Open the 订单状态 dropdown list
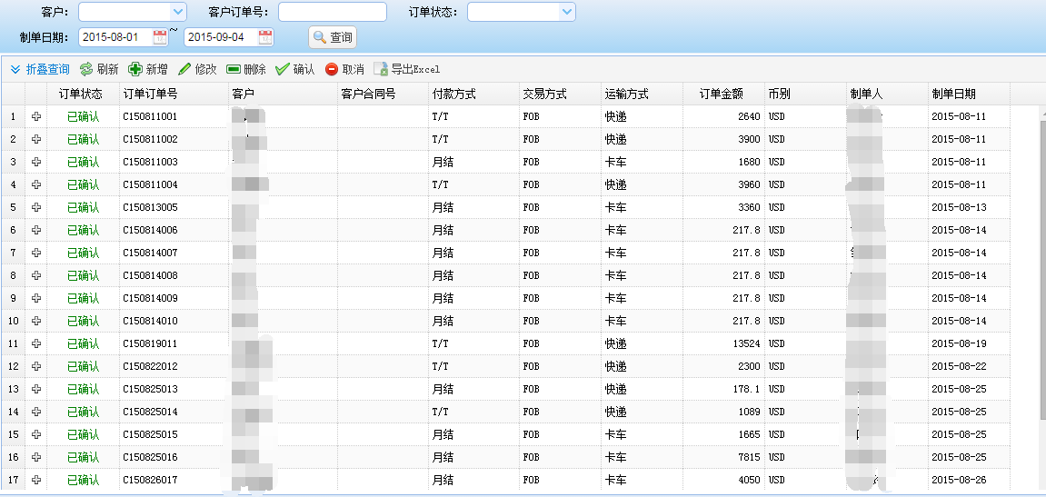 click(567, 12)
